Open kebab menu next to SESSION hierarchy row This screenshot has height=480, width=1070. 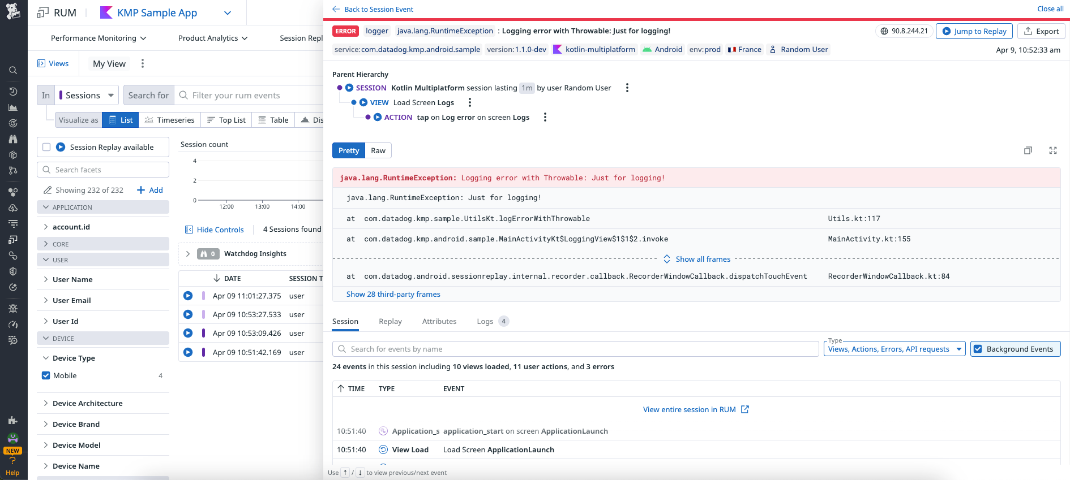click(x=627, y=88)
